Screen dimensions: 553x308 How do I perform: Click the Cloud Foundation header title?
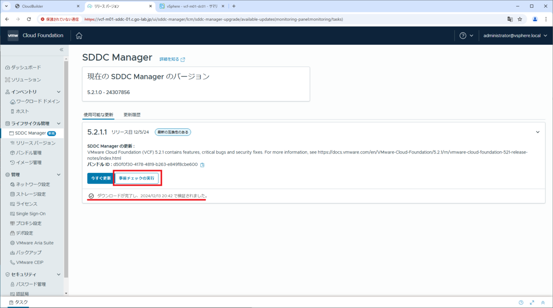pyautogui.click(x=43, y=36)
